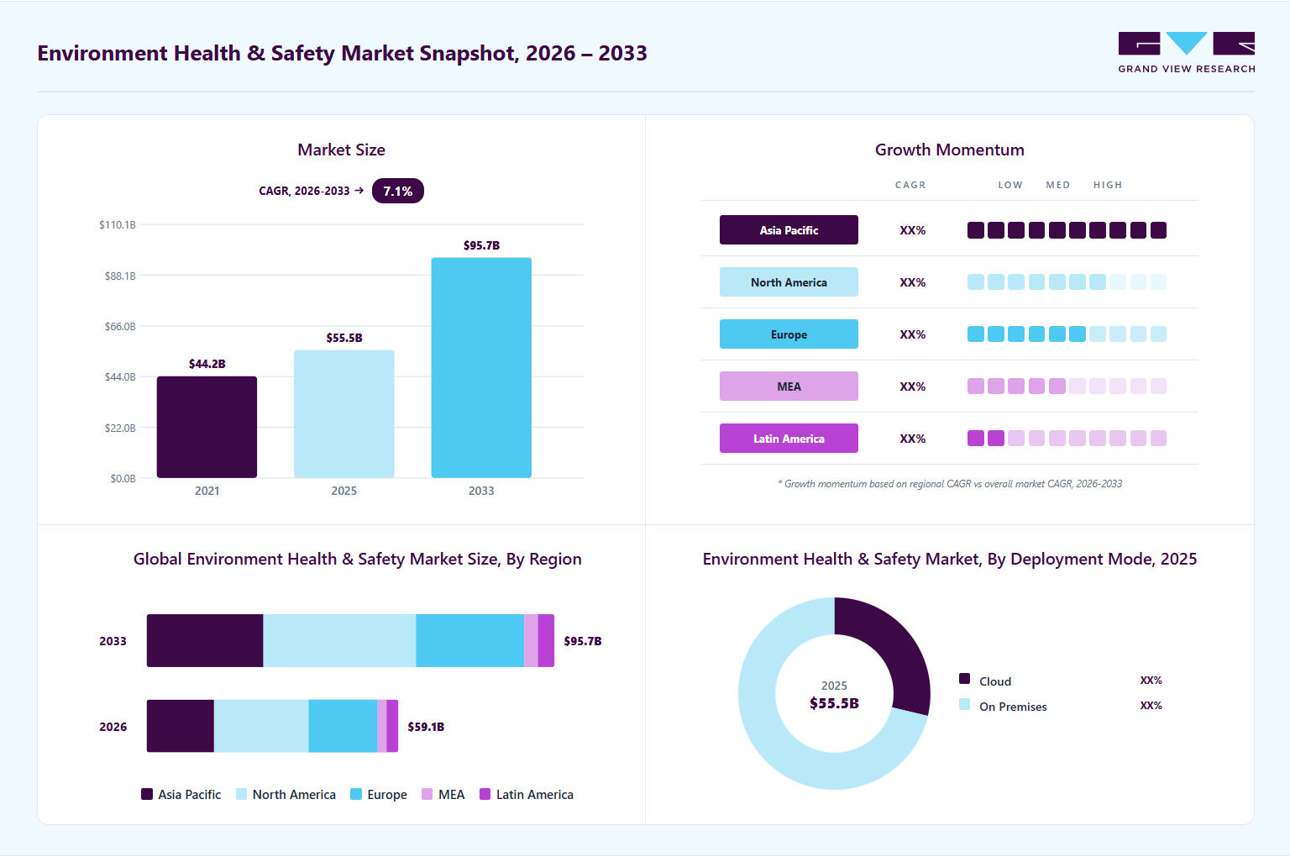Select the Asia Pacific region label
1290x857 pixels.
pos(789,230)
